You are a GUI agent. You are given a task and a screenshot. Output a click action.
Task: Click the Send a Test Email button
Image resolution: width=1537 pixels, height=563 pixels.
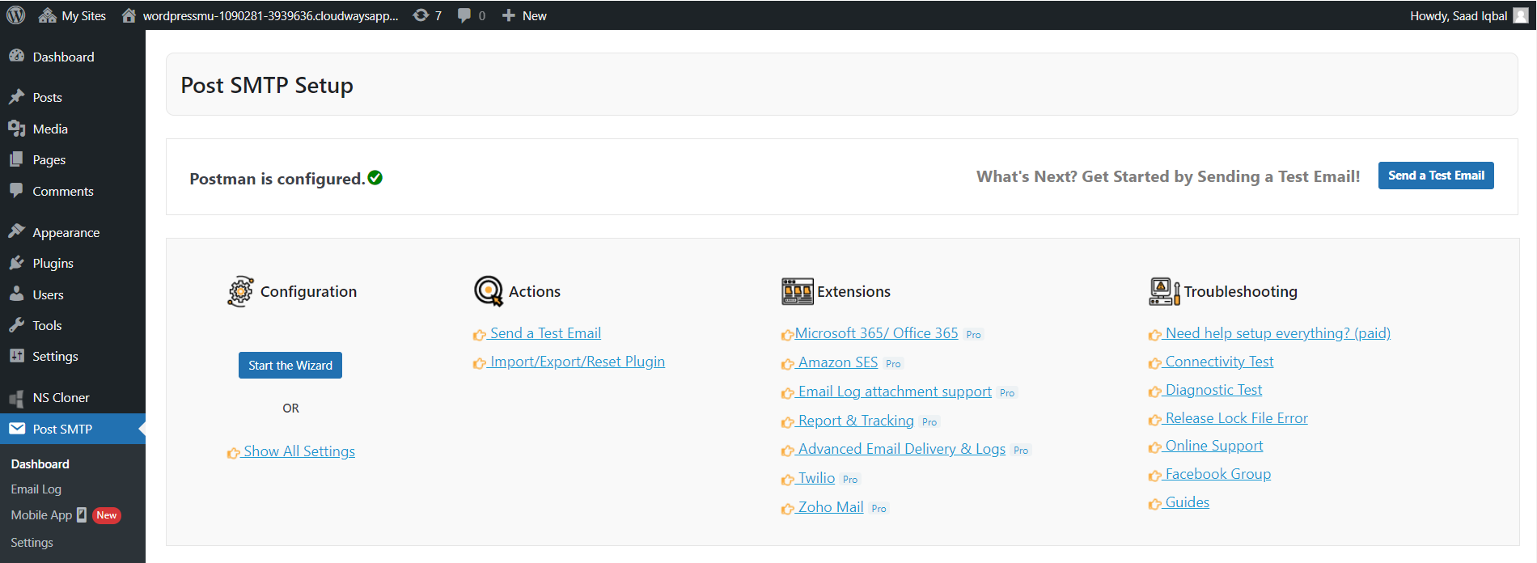coord(1436,176)
